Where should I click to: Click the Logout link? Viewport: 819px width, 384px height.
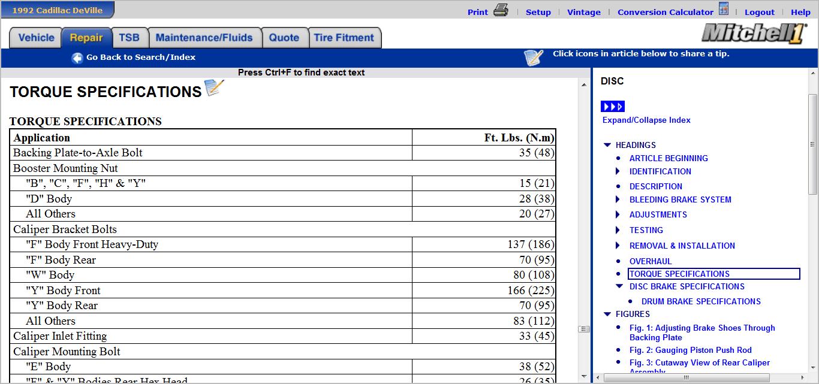(760, 12)
